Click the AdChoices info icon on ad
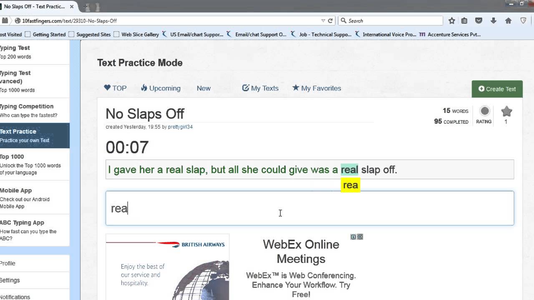Viewport: 534px width, 300px height. click(353, 237)
